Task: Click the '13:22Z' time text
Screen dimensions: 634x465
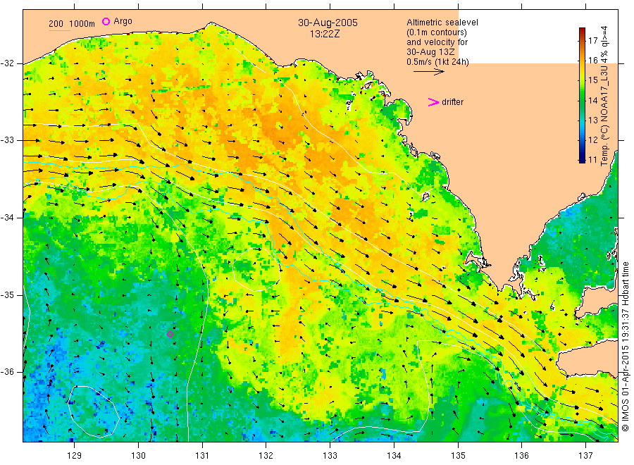Action: pos(325,34)
